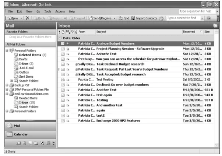Click the Shortcuts icon in navigation strip
The height and width of the screenshot is (156, 222).
(42, 143)
